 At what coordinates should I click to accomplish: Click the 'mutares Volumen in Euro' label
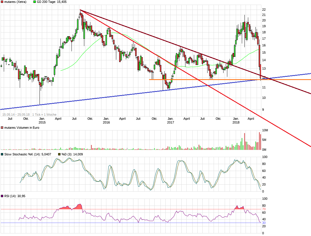[x=22, y=128]
